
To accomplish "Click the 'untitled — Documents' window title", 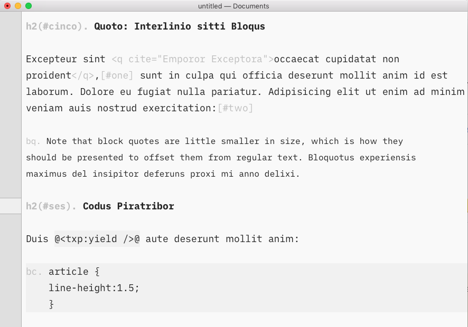I will (x=233, y=6).
